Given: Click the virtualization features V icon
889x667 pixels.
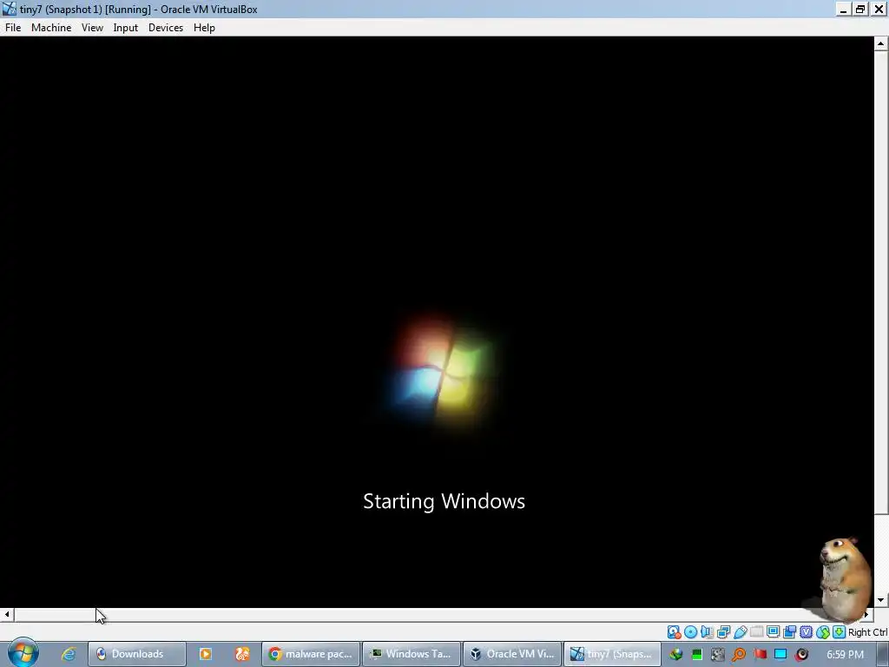Looking at the screenshot, I should (x=806, y=632).
